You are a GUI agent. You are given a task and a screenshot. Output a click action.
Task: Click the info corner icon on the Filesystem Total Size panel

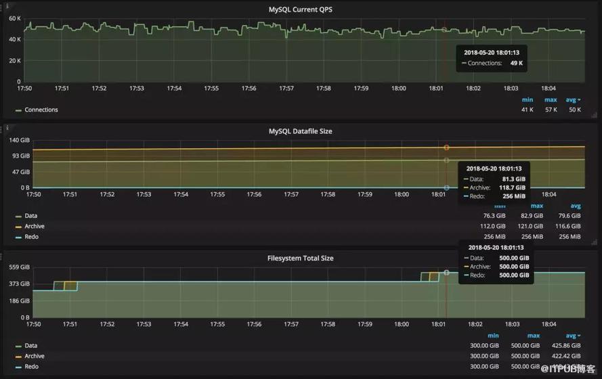click(7, 254)
